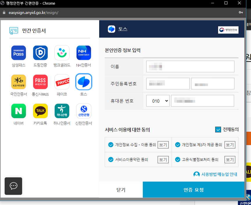Click 닫기 to close the panel

[x=121, y=189]
